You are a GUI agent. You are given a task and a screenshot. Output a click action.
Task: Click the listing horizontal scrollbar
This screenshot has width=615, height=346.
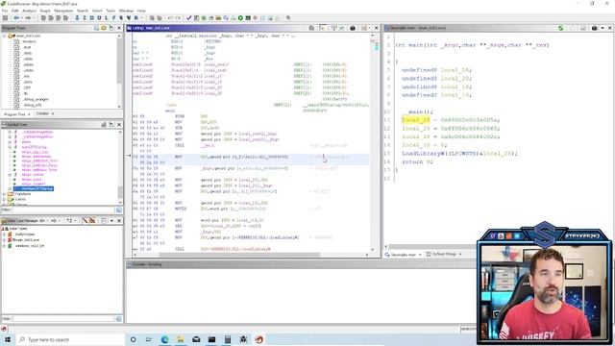[x=239, y=255]
